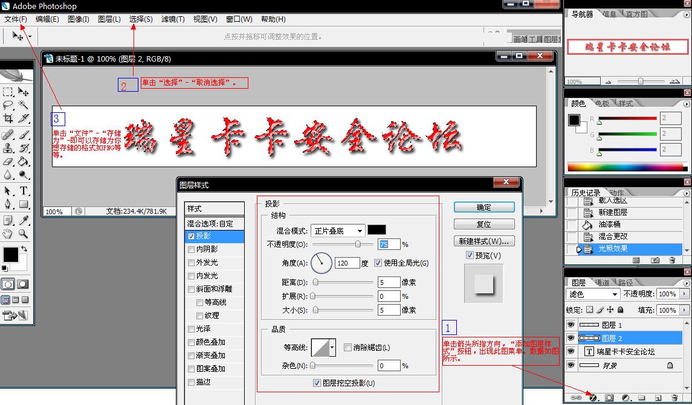Viewport: 692px width, 405px height.
Task: Enable the 内阴影 layer style checkbox
Action: (x=191, y=249)
